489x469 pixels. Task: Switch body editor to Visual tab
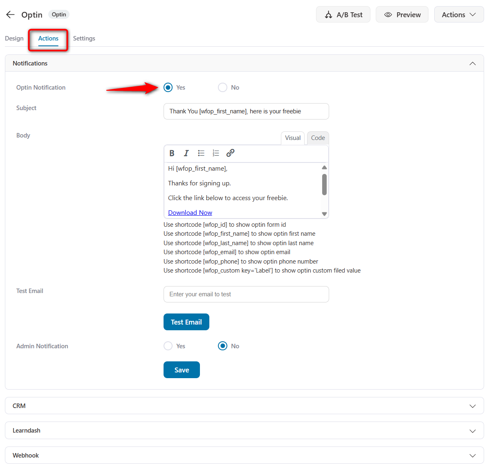[292, 138]
